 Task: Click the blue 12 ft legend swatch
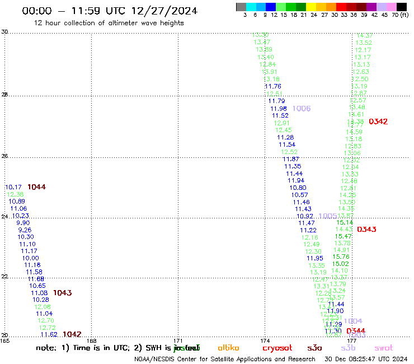271,7
